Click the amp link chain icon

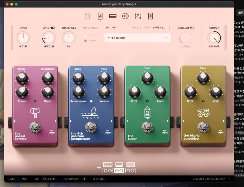(99, 167)
